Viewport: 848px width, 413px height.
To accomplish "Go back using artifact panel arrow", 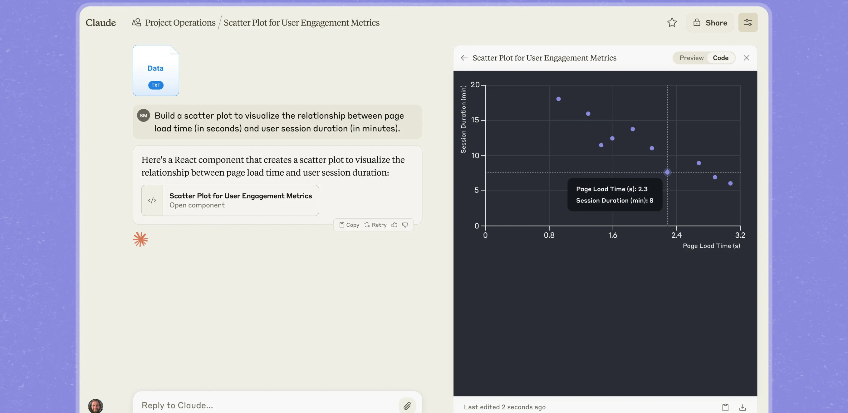I will (464, 58).
